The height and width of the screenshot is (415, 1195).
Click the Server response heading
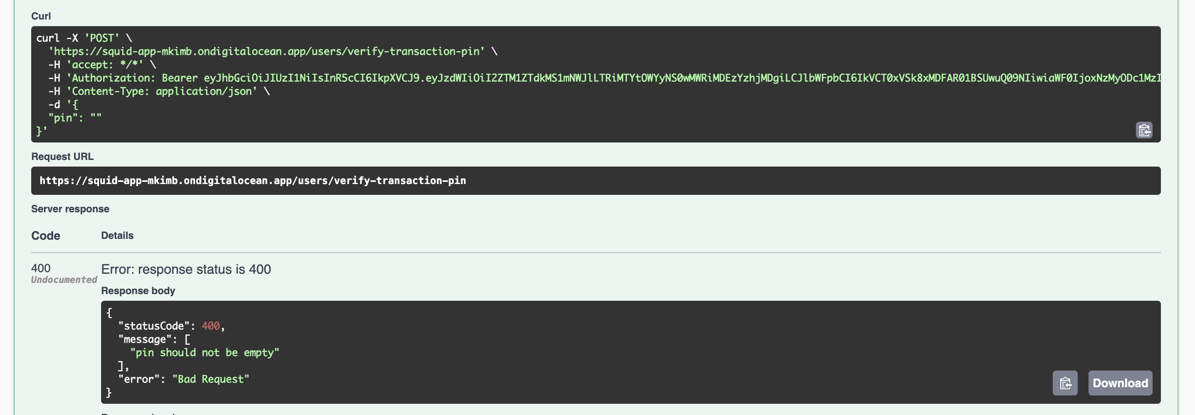(x=70, y=209)
